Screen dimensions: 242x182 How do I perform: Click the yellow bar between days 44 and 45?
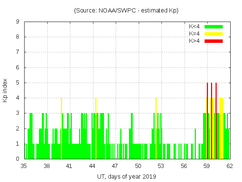(96, 129)
